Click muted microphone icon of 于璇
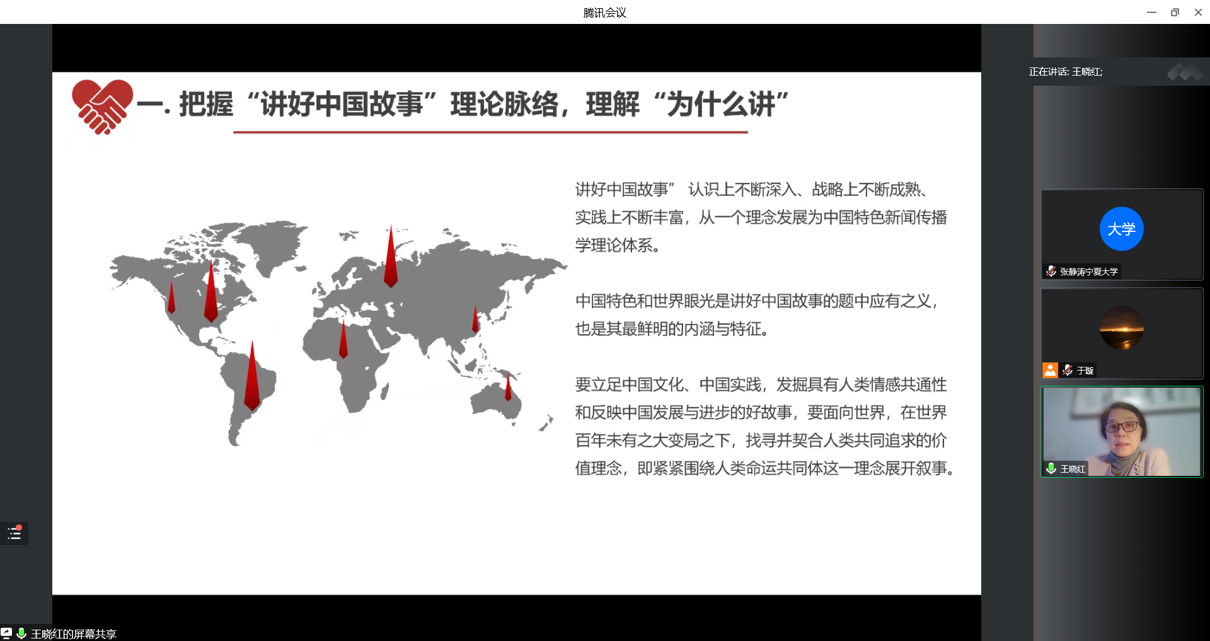The height and width of the screenshot is (641, 1210). coord(1067,370)
